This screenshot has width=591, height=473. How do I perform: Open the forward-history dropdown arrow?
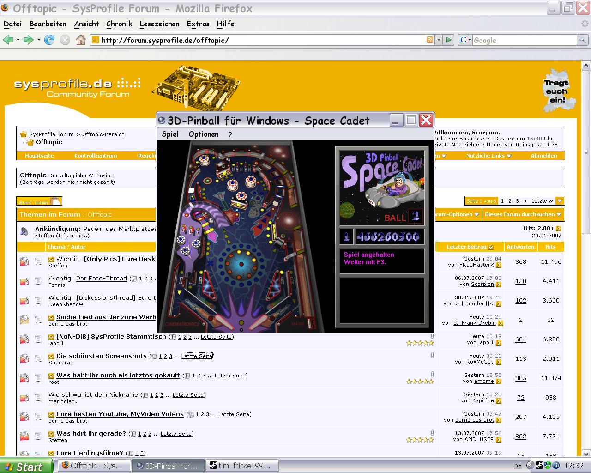pos(39,40)
